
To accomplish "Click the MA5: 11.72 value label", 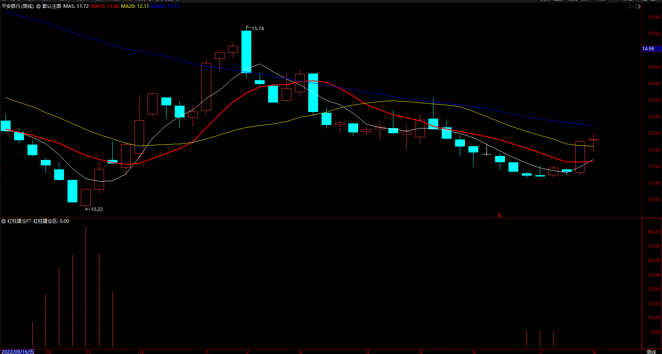I will 76,6.
